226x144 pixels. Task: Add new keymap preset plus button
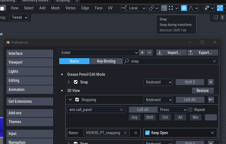142,53
